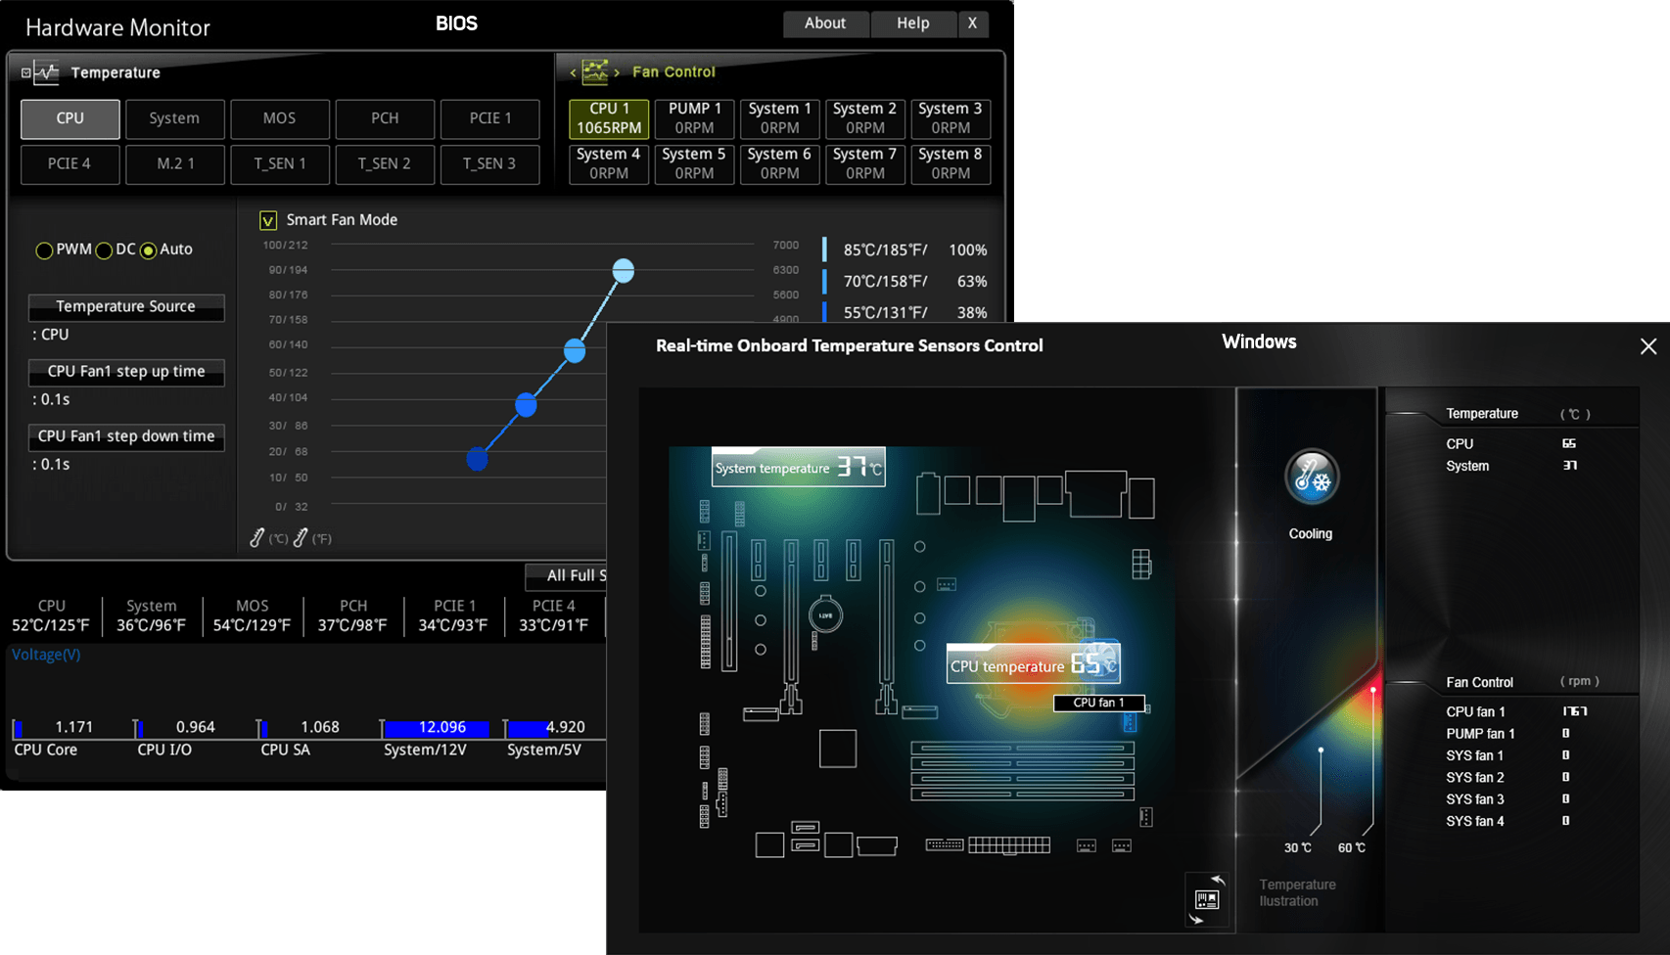This screenshot has width=1670, height=955.
Task: Select the CPU 1 1065RPM fan
Action: point(609,118)
